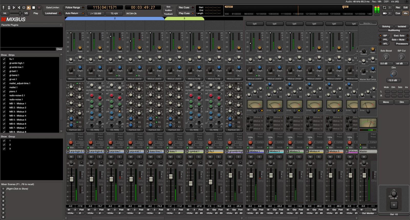Screen dimensions: 410x220
Task: Switch to the Cue tab
Action: pyautogui.click(x=398, y=13)
